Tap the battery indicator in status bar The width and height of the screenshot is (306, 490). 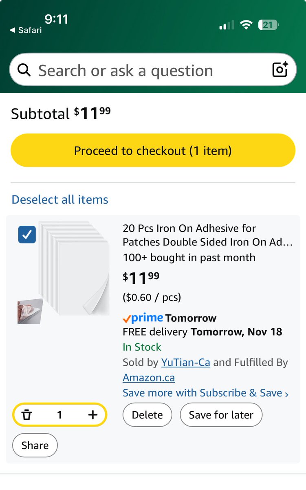coord(269,25)
